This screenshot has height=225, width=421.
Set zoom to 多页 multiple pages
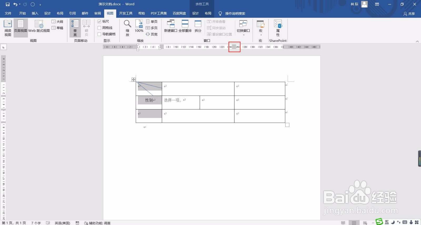pos(152,28)
